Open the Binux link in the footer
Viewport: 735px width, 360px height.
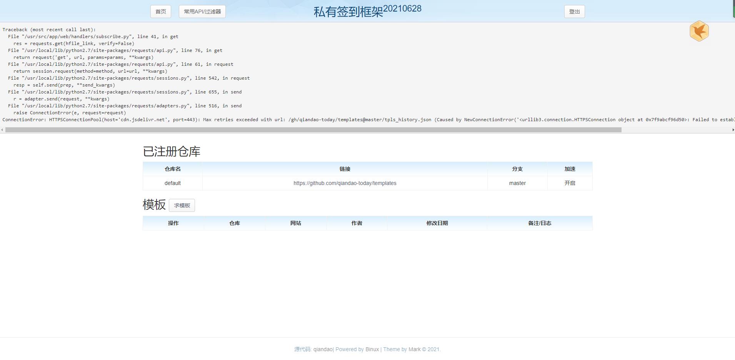[372, 349]
